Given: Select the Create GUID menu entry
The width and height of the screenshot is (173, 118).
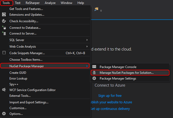Looking at the screenshot, I should pos(18,72).
